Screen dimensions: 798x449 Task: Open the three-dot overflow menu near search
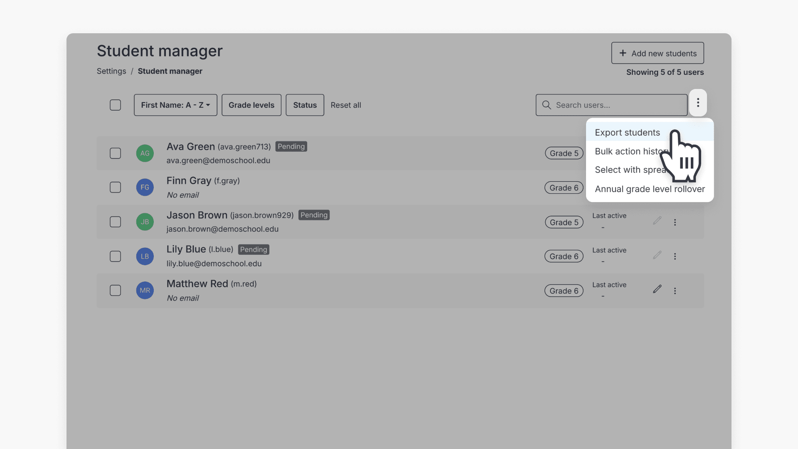pos(698,103)
